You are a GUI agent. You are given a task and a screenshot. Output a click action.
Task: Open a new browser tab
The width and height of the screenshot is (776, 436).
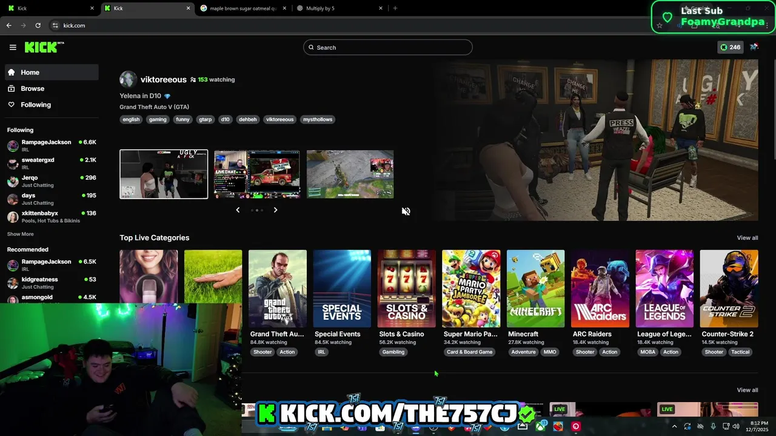395,8
